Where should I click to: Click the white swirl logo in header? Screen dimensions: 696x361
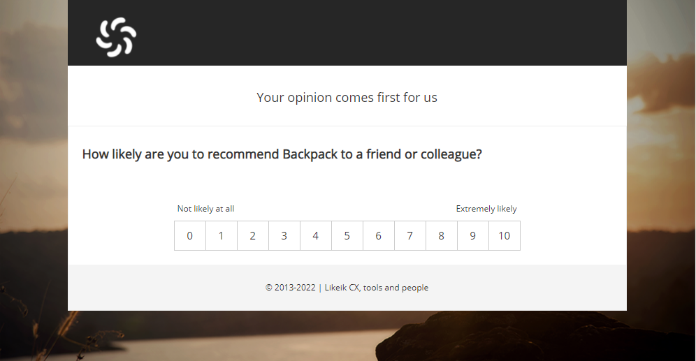116,37
